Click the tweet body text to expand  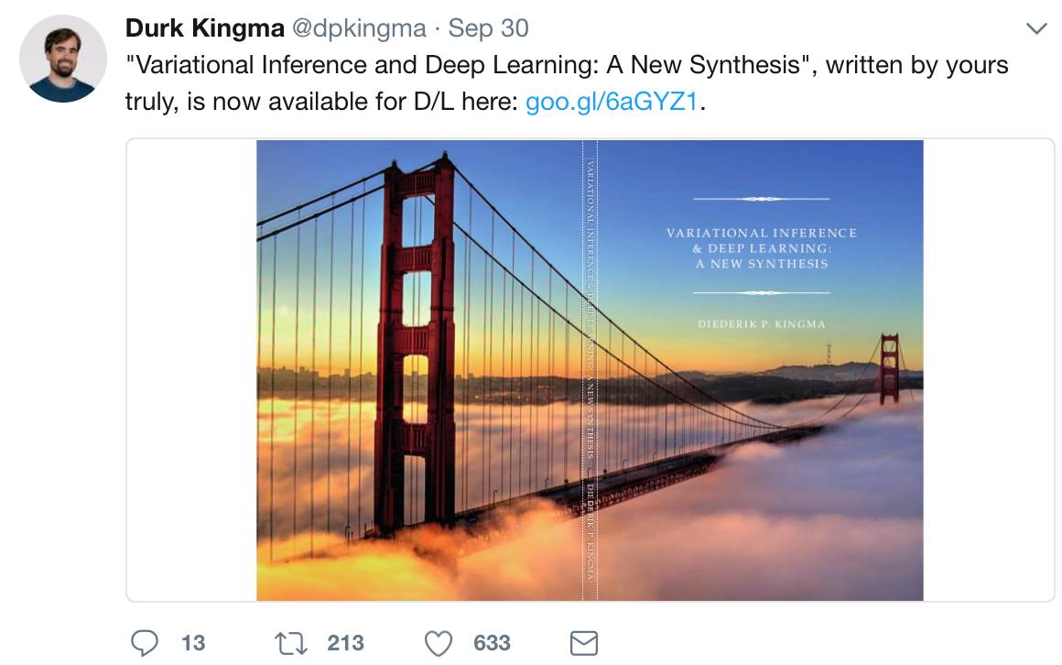[567, 83]
